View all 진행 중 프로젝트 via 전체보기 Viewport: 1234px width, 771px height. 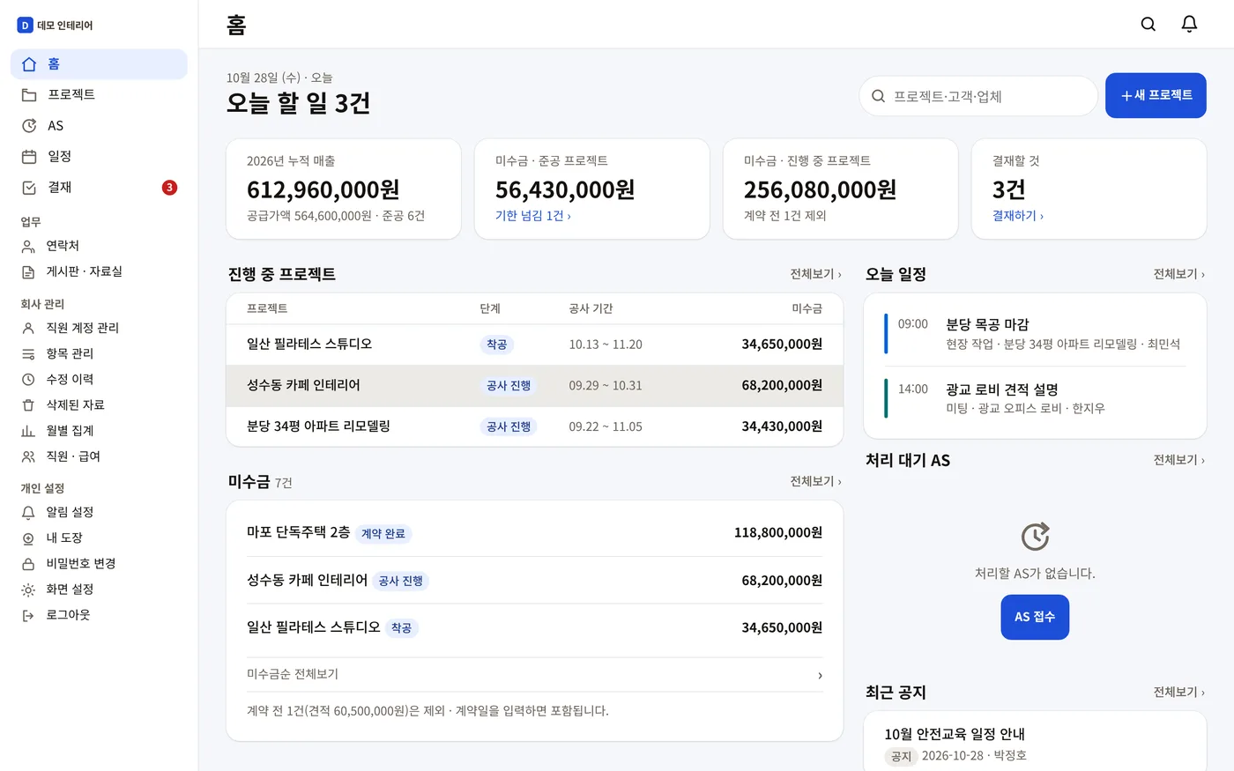(815, 274)
